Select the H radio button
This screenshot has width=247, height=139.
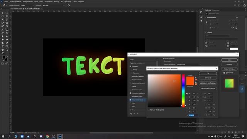[187, 93]
